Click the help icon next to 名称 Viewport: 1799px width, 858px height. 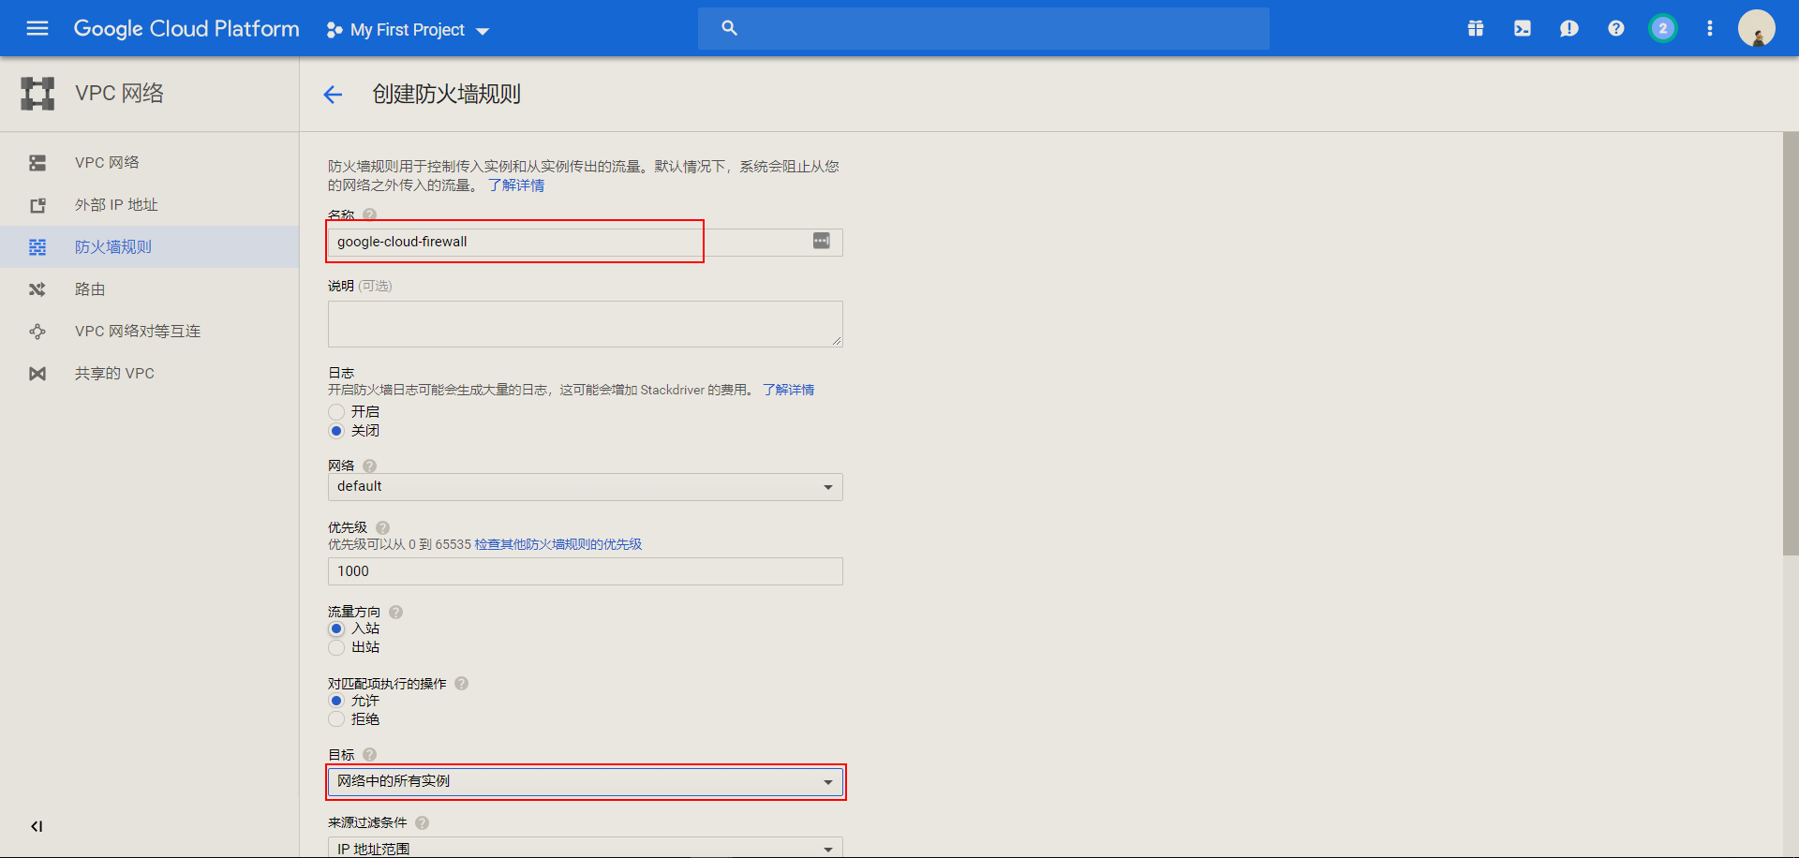tap(369, 214)
